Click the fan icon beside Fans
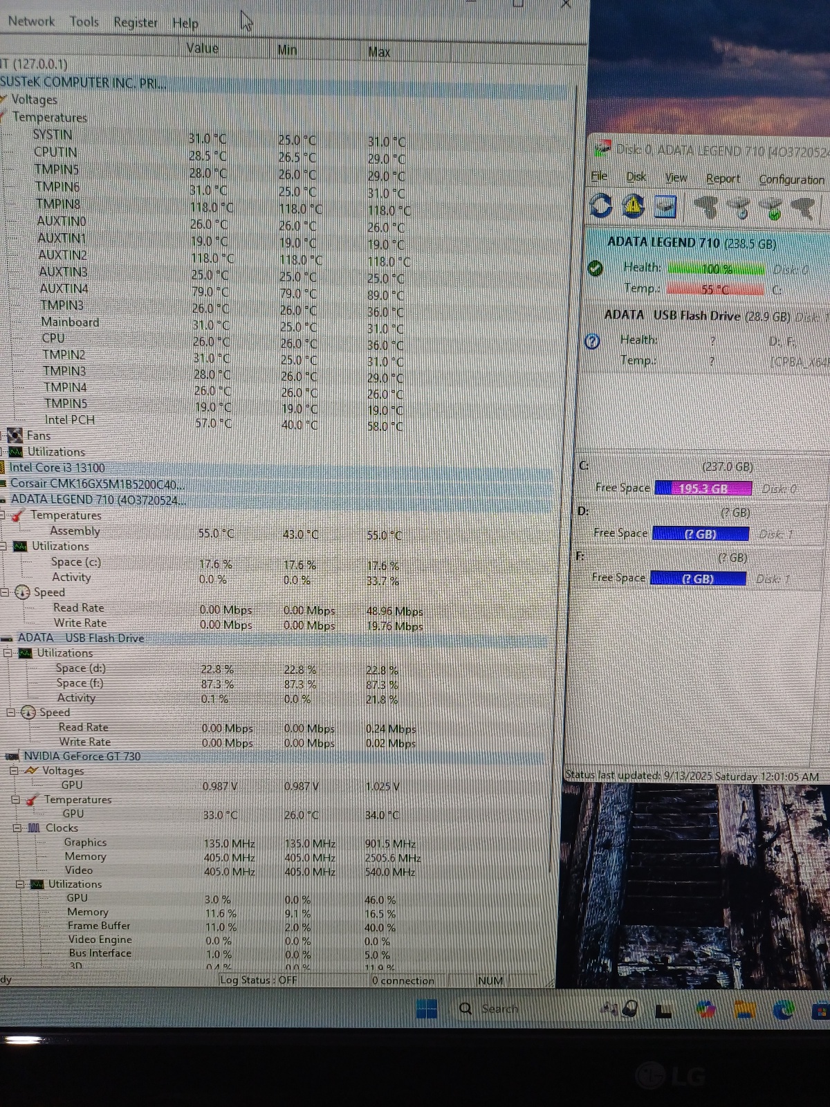The width and height of the screenshot is (830, 1107). pos(15,436)
